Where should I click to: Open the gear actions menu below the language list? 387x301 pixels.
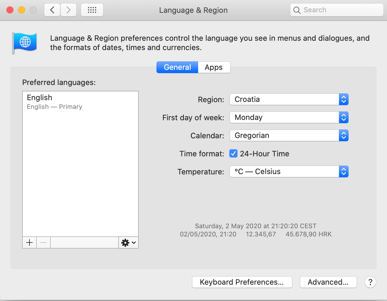tap(129, 242)
